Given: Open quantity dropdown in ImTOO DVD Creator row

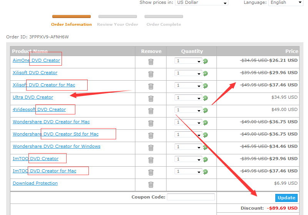Looking at the screenshot, I should click(188, 159).
